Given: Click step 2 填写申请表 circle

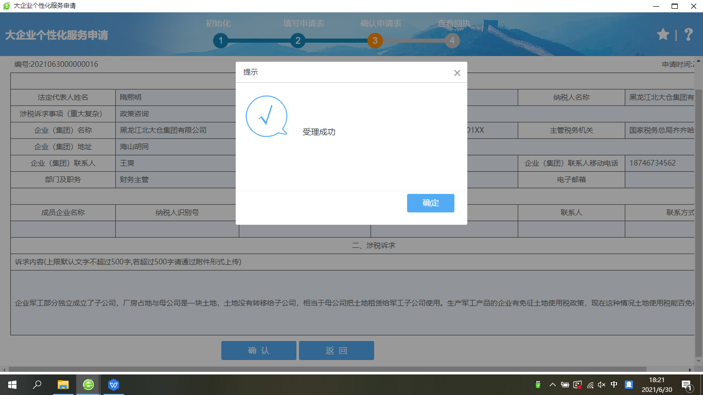Looking at the screenshot, I should tap(297, 41).
